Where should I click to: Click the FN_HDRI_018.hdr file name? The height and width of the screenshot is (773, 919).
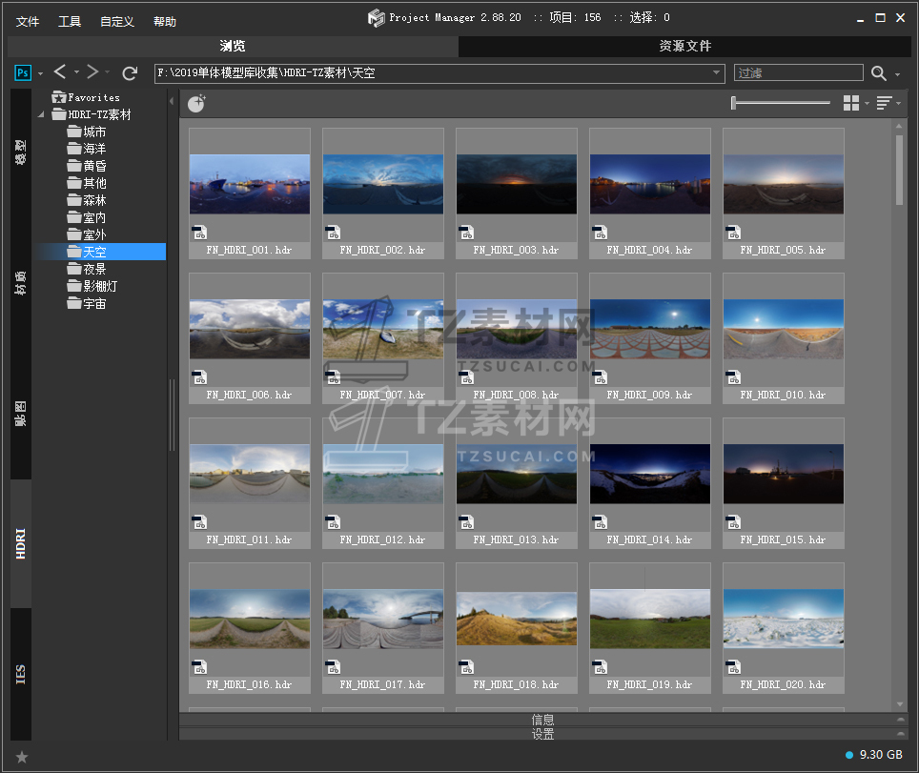point(517,684)
